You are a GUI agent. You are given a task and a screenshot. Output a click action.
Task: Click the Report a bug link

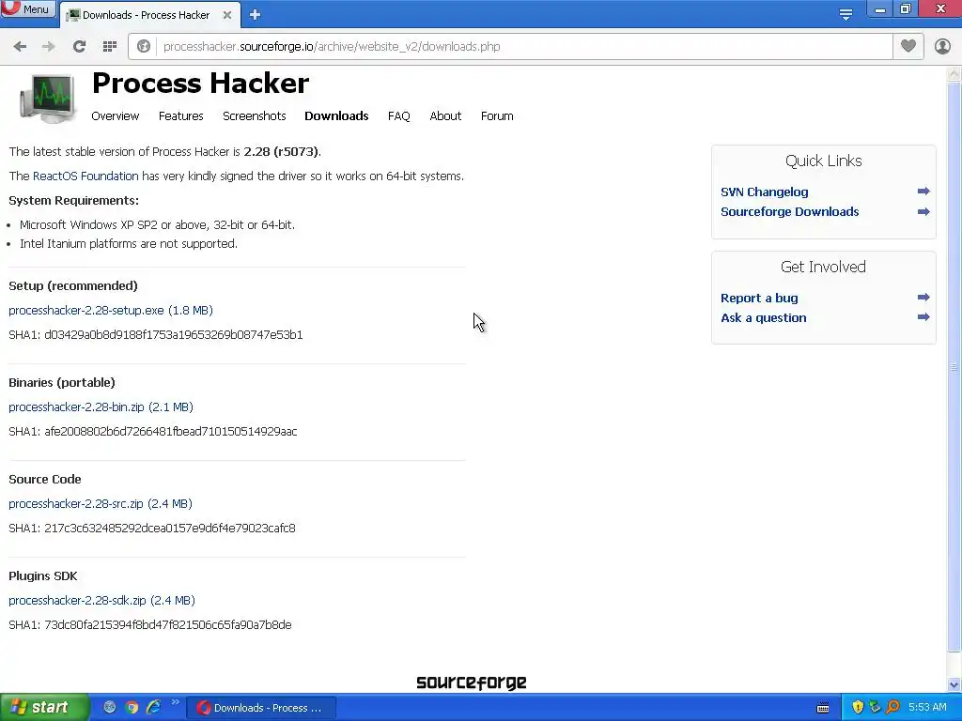click(x=759, y=298)
